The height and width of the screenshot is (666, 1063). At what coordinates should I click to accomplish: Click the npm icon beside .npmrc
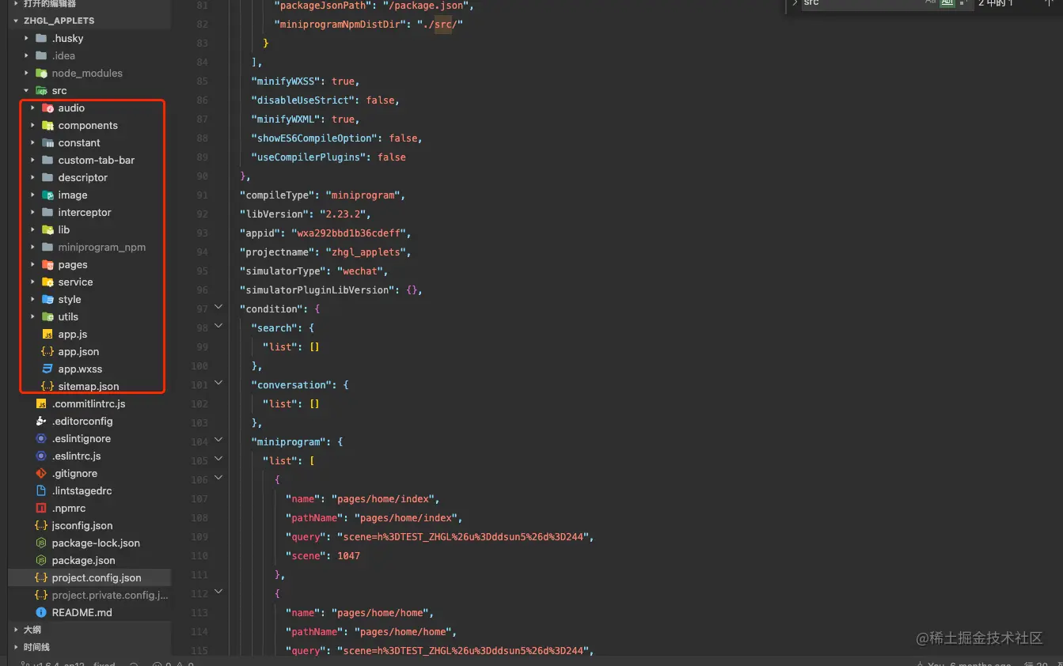point(41,509)
